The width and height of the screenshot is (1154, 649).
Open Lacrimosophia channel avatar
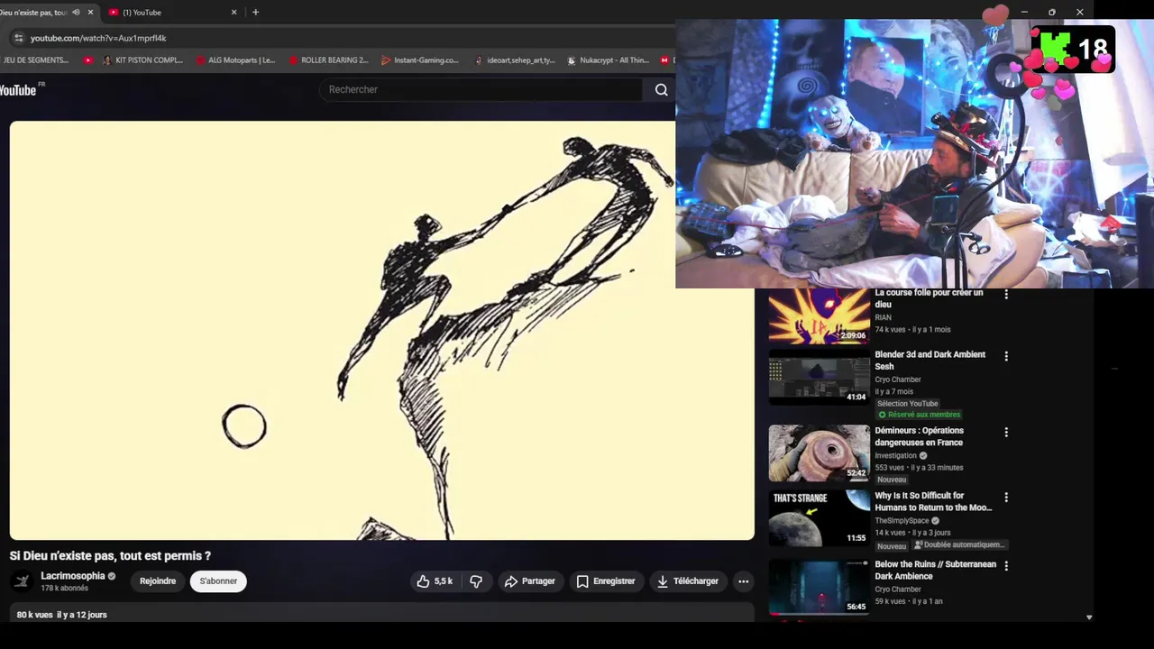(x=23, y=581)
